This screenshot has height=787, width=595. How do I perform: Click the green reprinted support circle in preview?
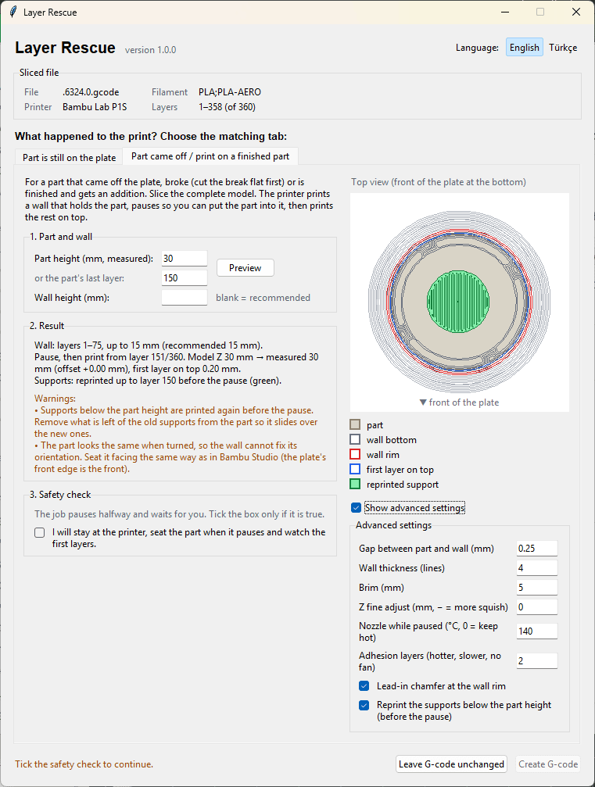pos(458,302)
